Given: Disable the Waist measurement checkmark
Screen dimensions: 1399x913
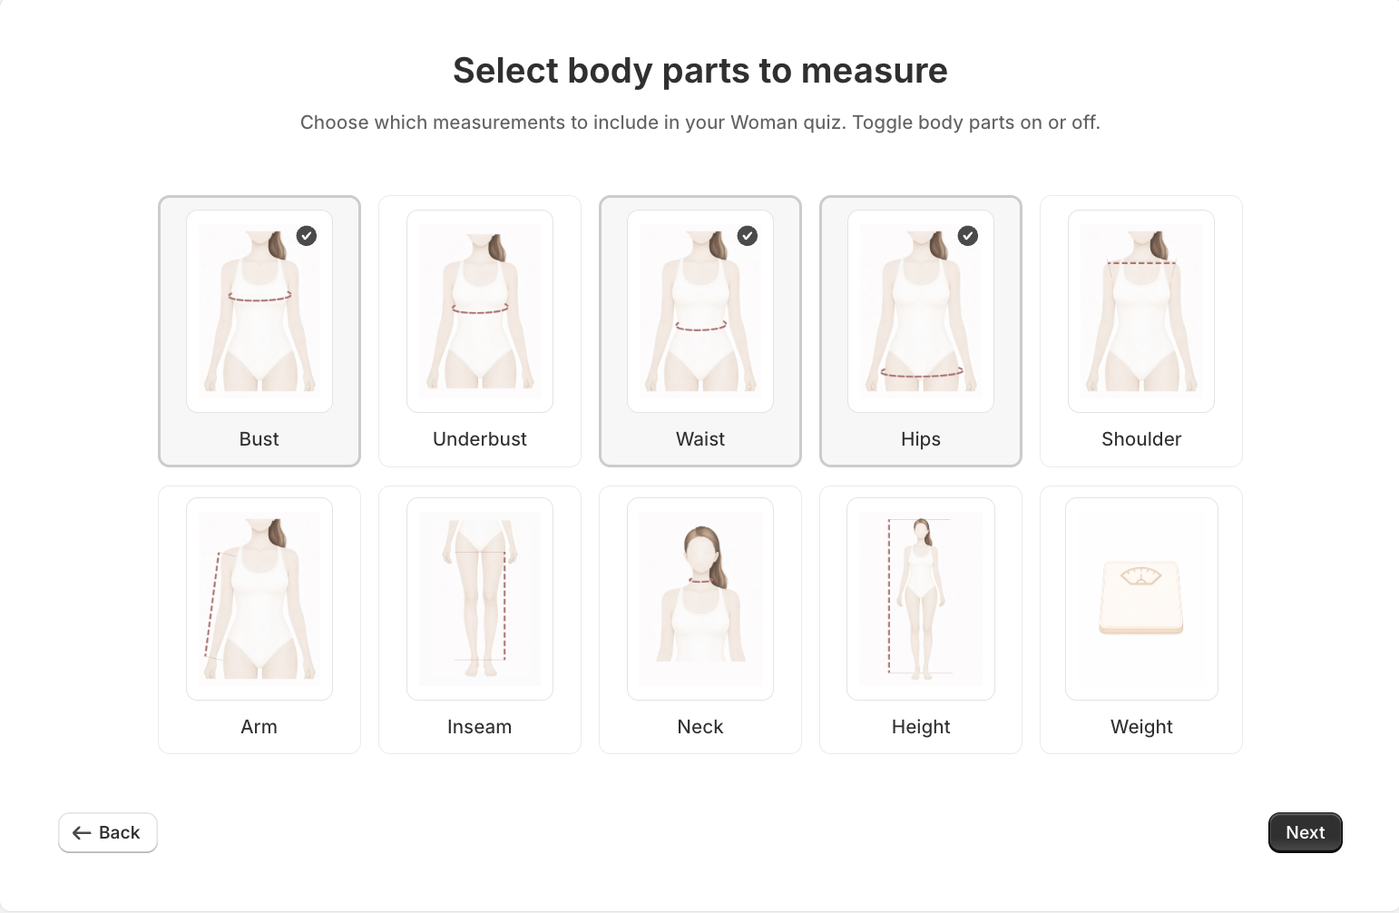Looking at the screenshot, I should [x=747, y=236].
